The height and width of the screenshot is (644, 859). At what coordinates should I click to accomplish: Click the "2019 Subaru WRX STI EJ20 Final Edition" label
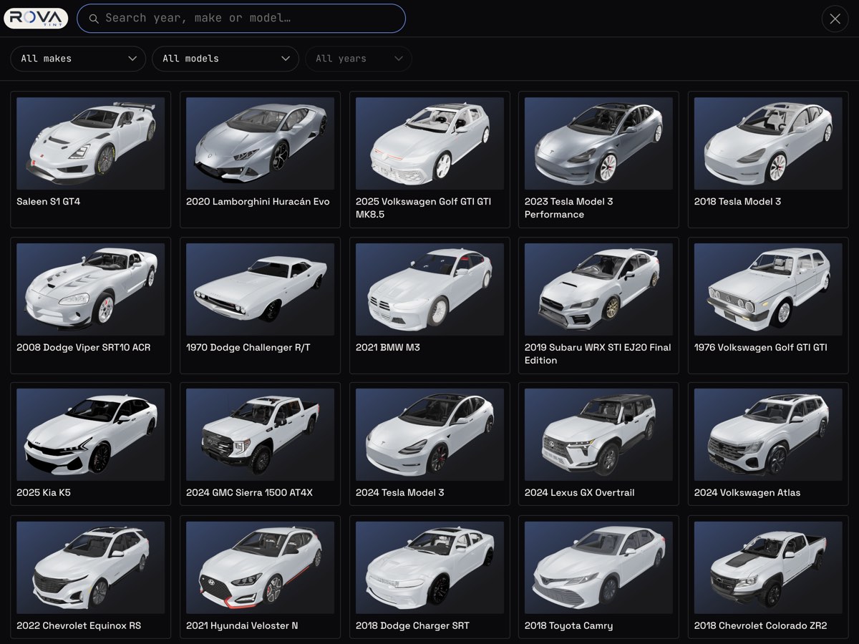[x=598, y=354]
